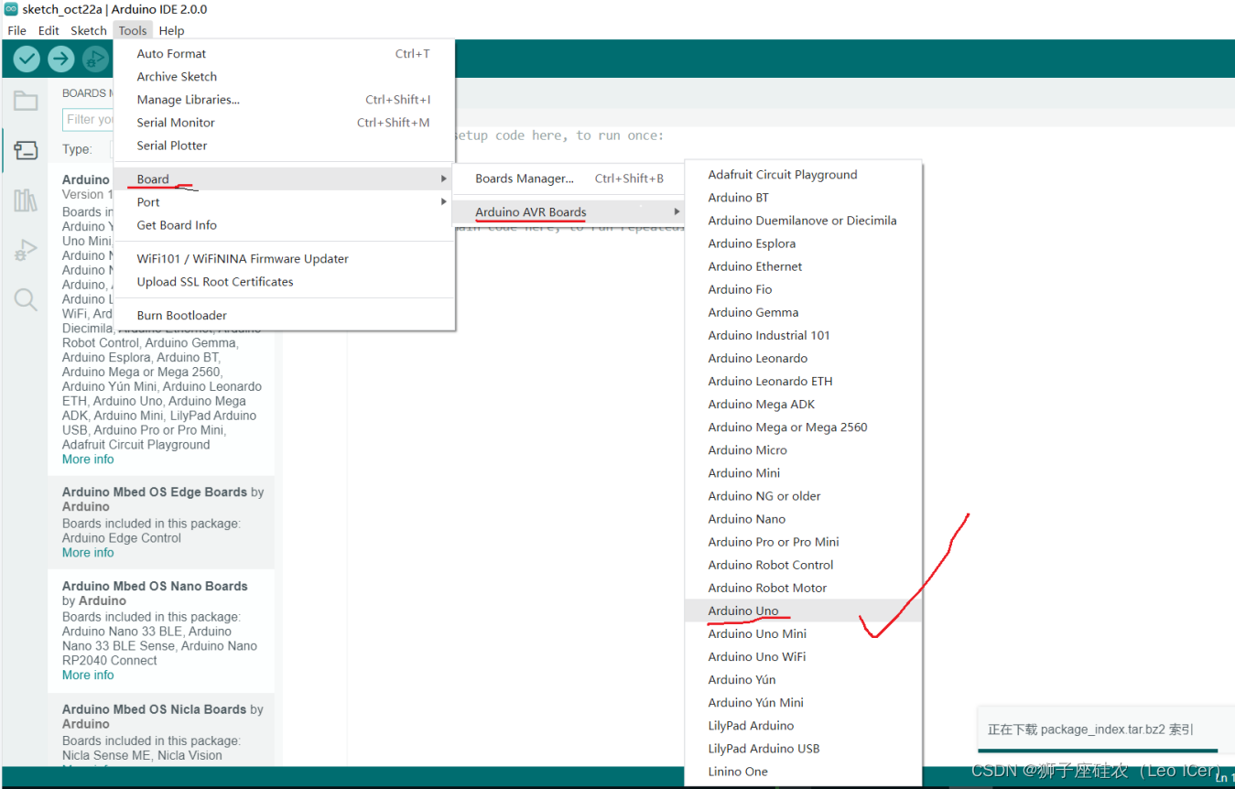Open Serial Plotter from Tools menu
The width and height of the screenshot is (1235, 789).
pos(284,146)
